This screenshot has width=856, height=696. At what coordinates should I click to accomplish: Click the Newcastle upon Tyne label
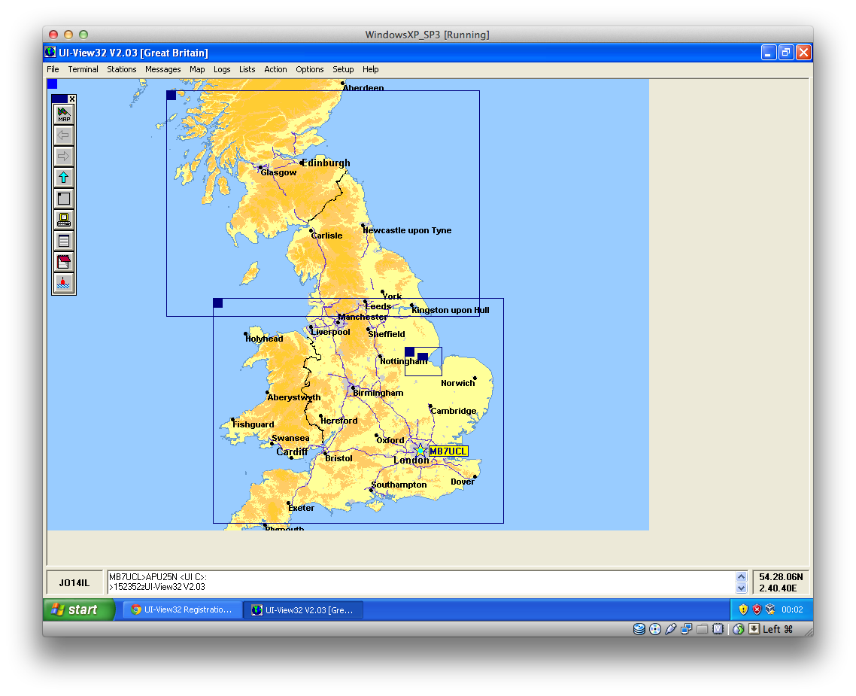407,230
